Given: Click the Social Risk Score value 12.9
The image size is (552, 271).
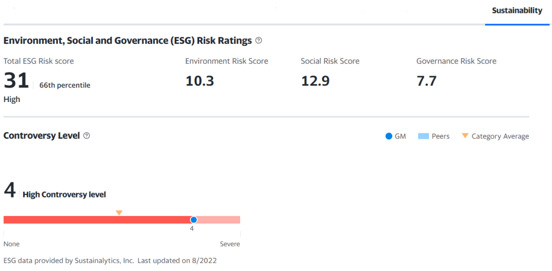Looking at the screenshot, I should pos(315,81).
